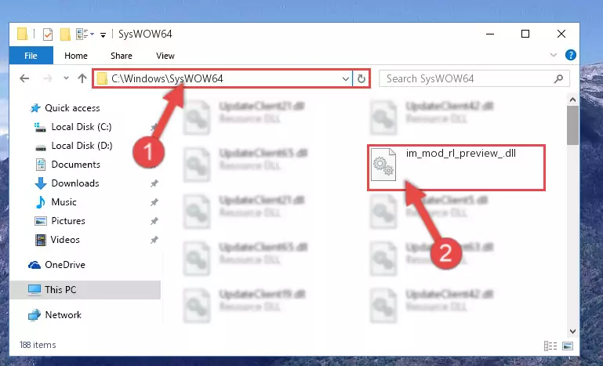Expand the address bar history dropdown

pyautogui.click(x=345, y=79)
